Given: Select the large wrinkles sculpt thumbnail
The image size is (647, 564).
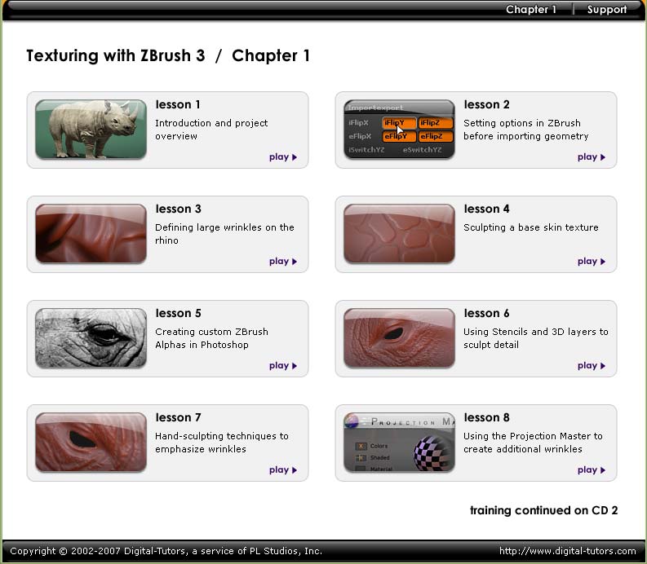Looking at the screenshot, I should [91, 234].
